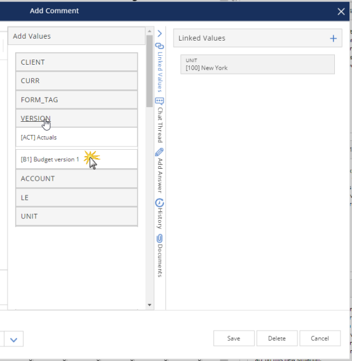Expand the CURR dimension
352x361 pixels.
76,81
